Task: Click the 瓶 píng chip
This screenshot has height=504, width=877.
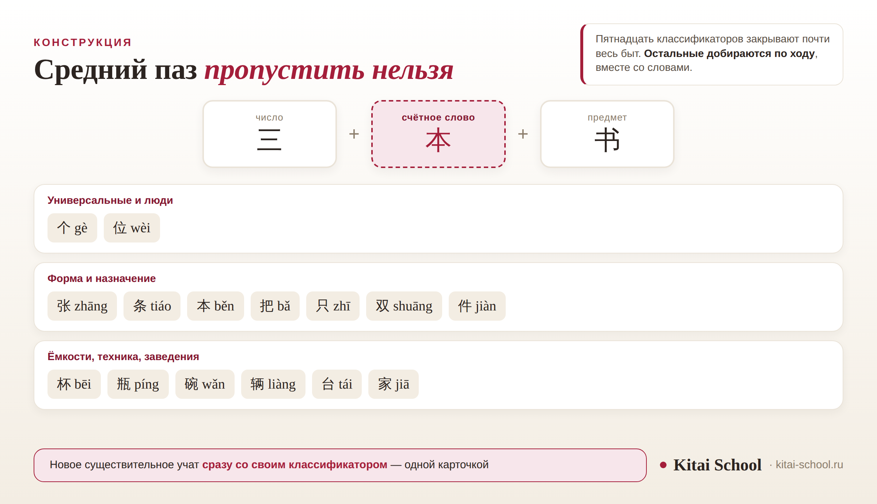Action: 138,384
